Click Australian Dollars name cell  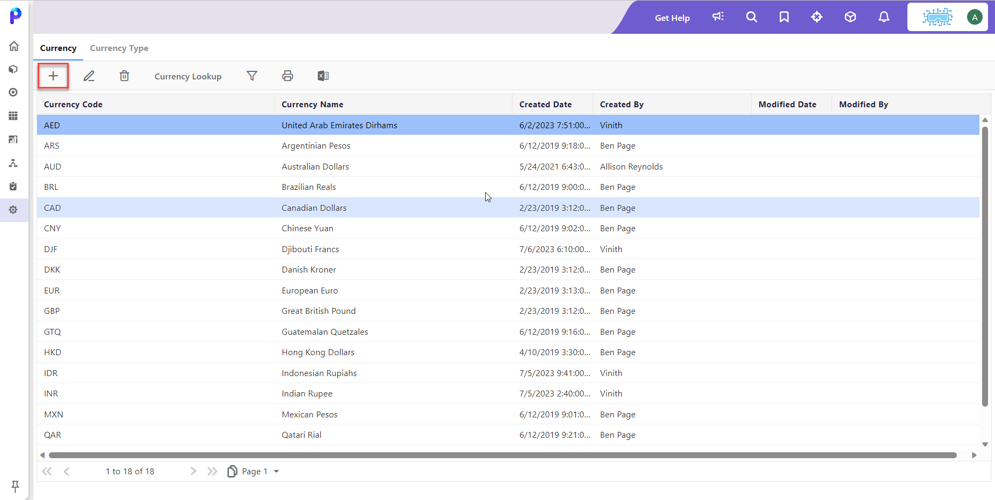[393, 167]
